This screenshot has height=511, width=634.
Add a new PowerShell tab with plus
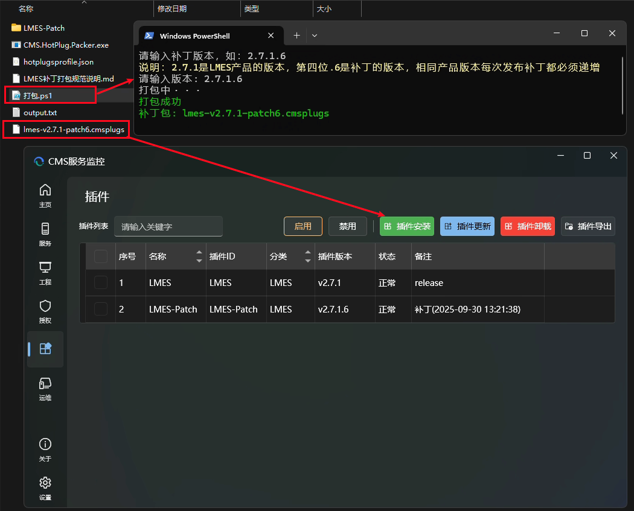pos(296,36)
